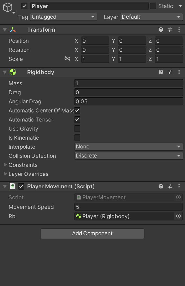Open the GameObject cube icon picker

[8, 8]
